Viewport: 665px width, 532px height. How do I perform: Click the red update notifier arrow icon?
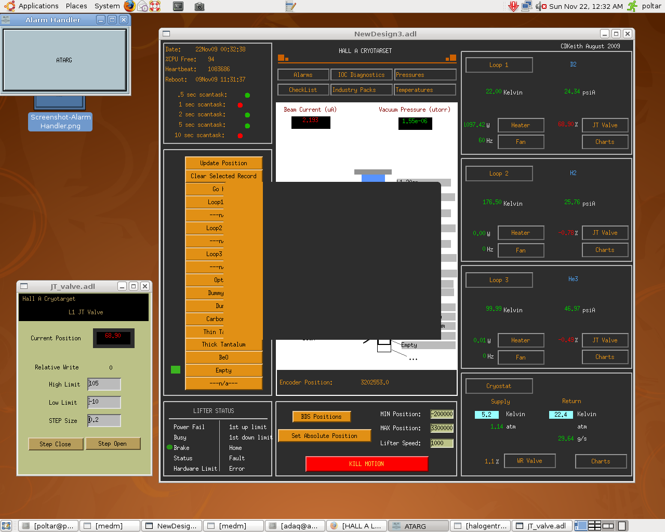point(513,6)
